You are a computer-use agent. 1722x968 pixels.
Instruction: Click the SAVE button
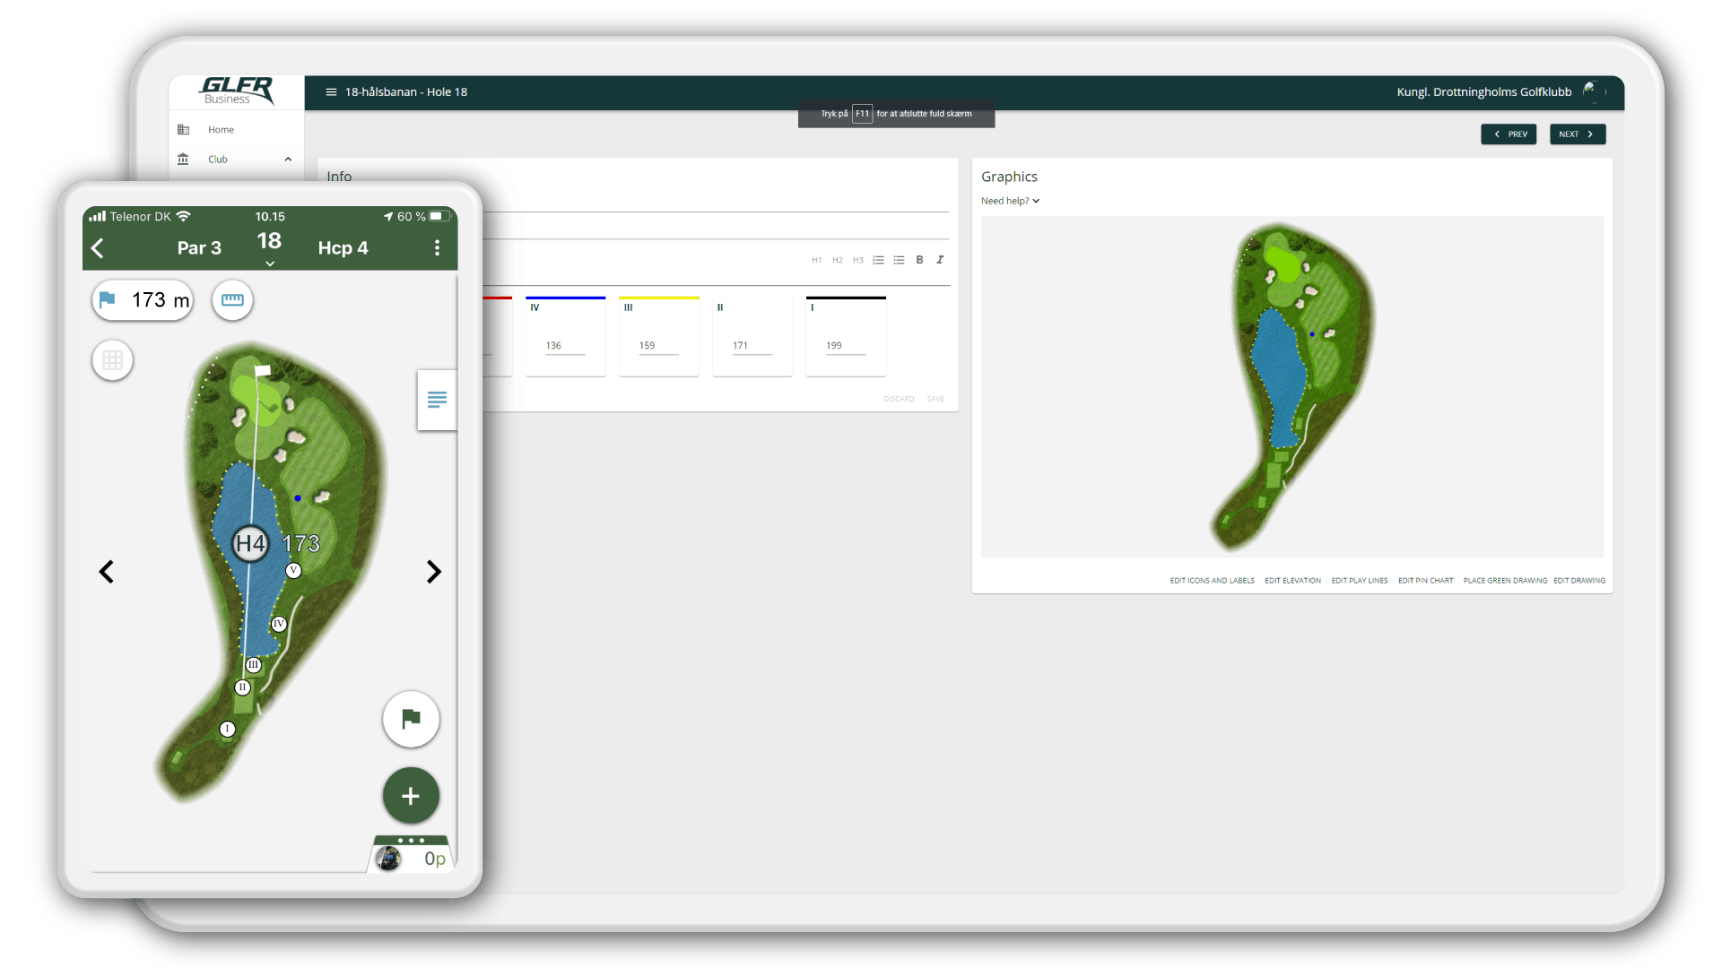(x=935, y=399)
